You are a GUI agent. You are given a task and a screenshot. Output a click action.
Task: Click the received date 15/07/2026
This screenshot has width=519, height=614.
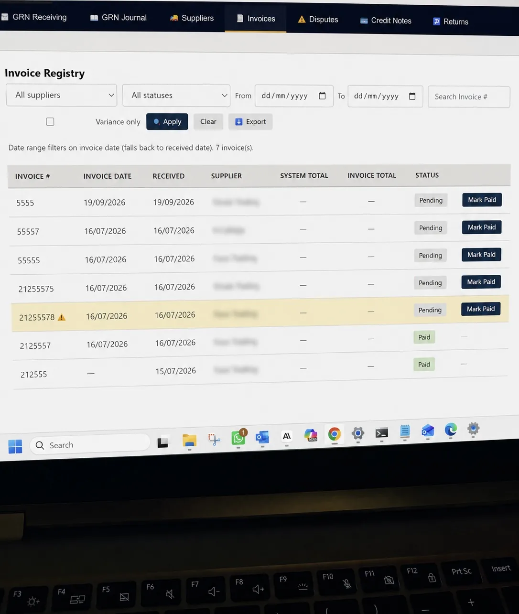[x=175, y=371]
